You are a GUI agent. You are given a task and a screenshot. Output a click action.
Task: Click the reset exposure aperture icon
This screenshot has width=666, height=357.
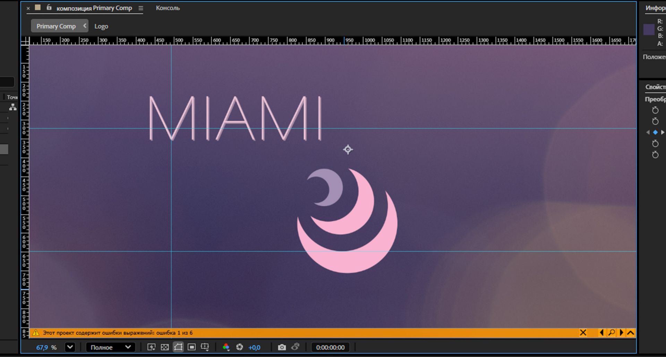tap(239, 347)
